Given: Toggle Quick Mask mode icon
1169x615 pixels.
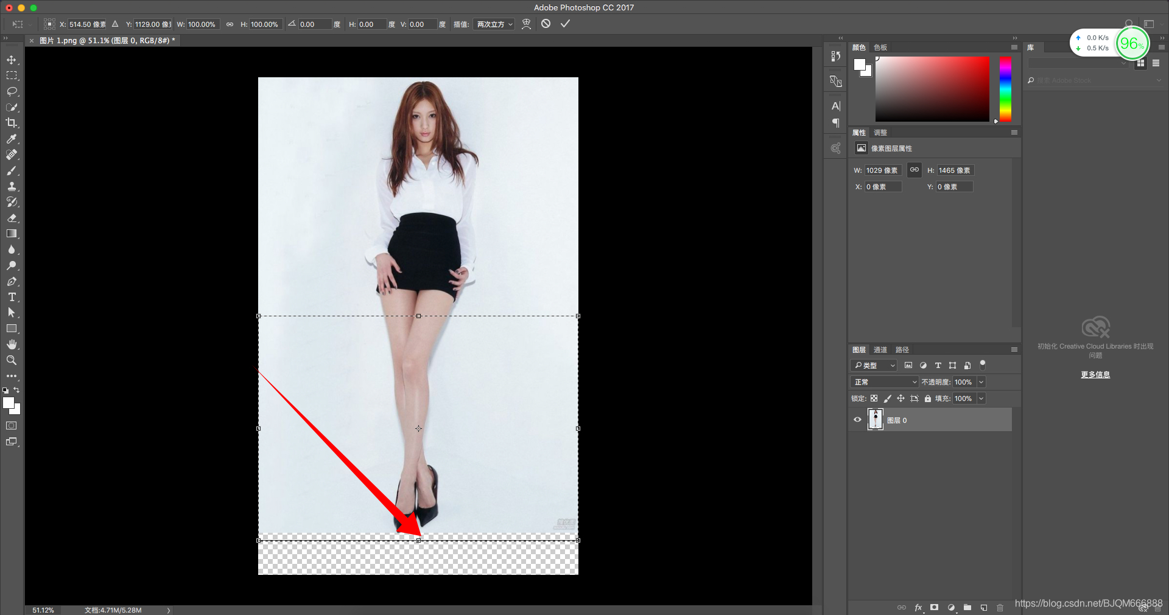Looking at the screenshot, I should coord(12,426).
